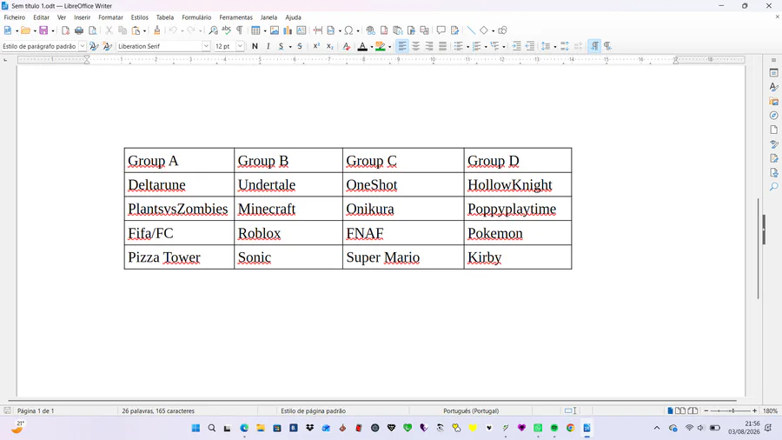Insert text box icon
This screenshot has width=782, height=440.
coord(302,30)
